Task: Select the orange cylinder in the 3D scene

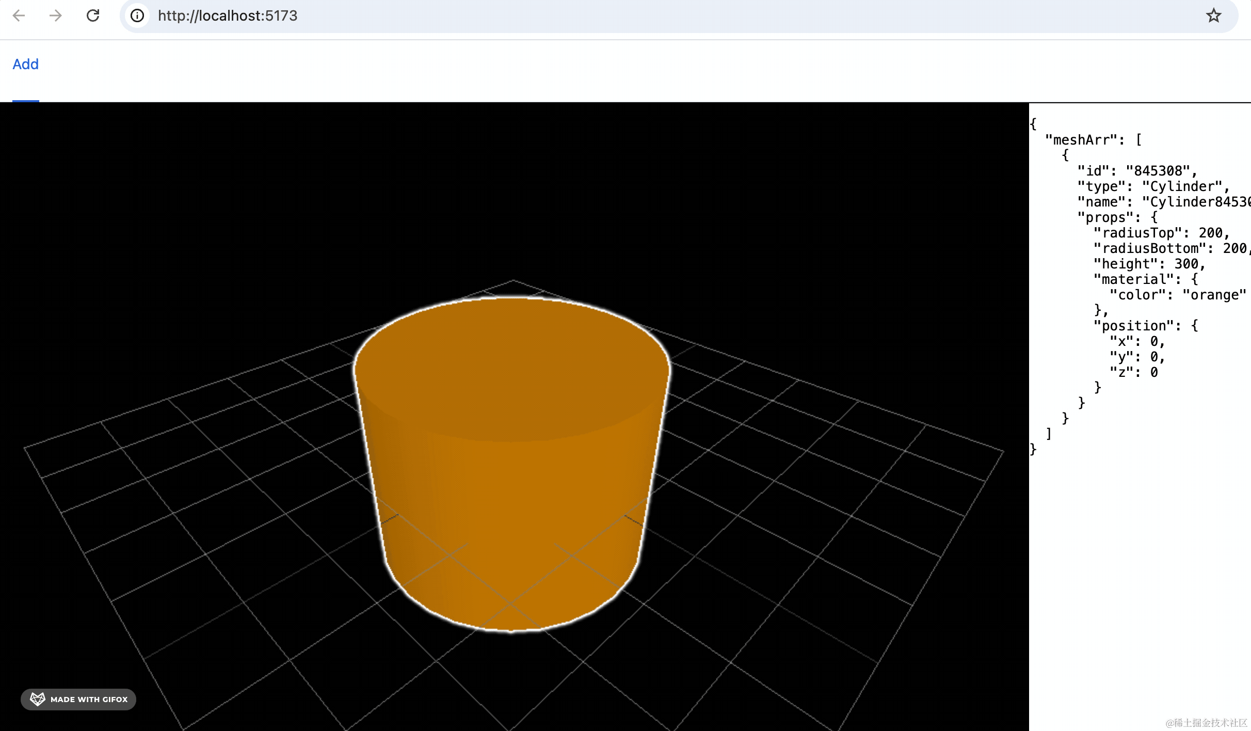Action: 511,464
